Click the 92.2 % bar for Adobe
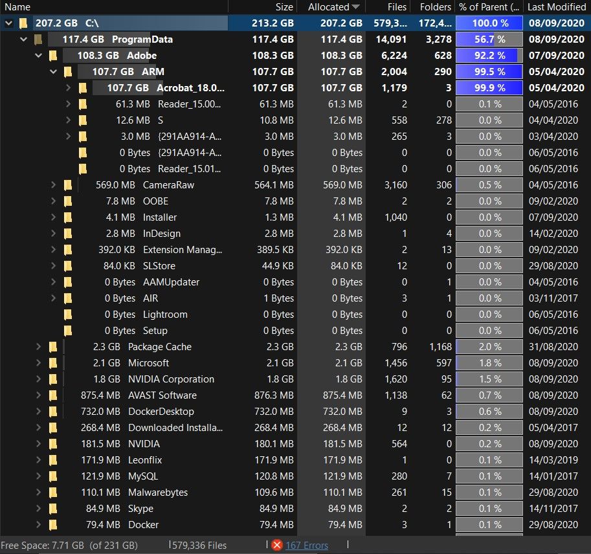The width and height of the screenshot is (591, 554). point(489,56)
